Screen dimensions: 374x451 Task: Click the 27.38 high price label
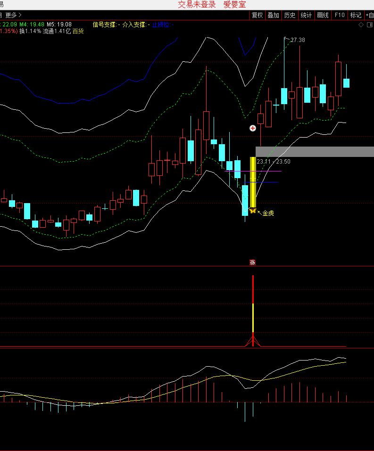298,40
